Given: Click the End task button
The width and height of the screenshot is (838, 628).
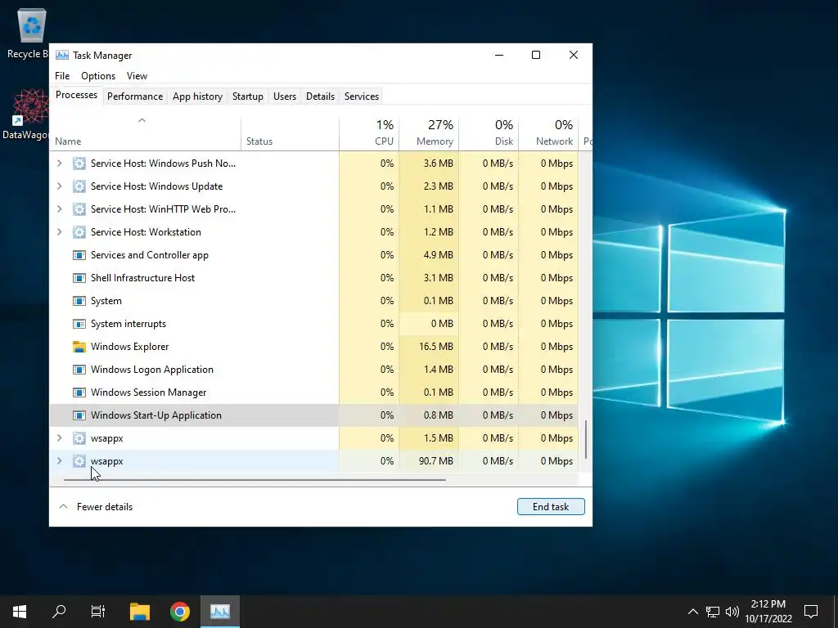Looking at the screenshot, I should coord(551,507).
